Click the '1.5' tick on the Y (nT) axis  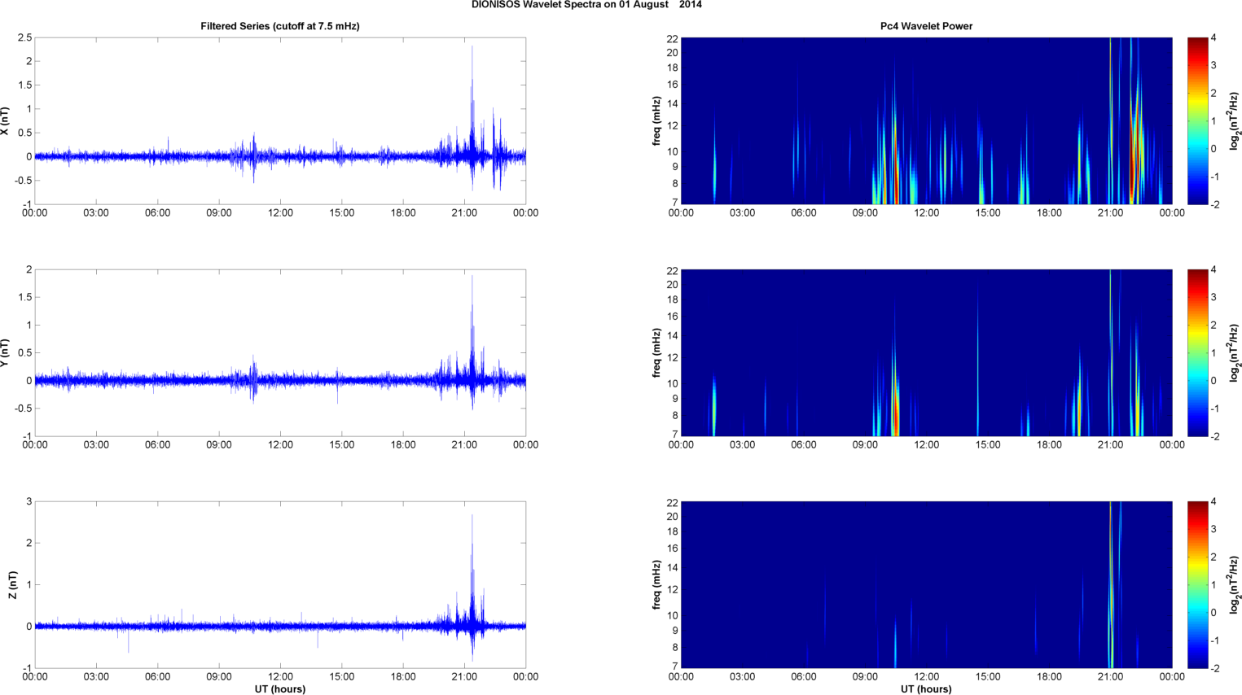click(24, 298)
